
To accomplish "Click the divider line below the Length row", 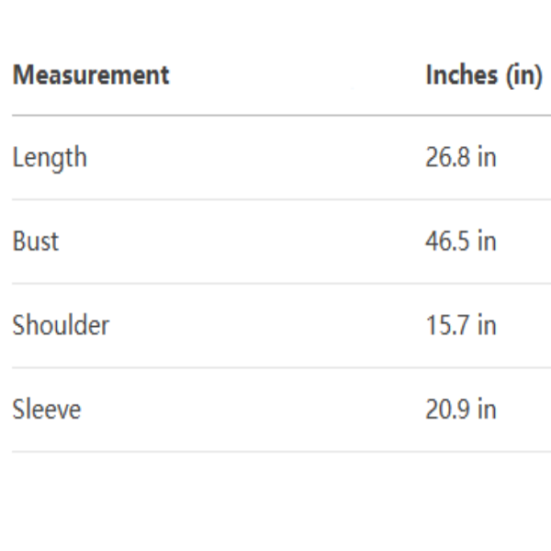I will (275, 199).
